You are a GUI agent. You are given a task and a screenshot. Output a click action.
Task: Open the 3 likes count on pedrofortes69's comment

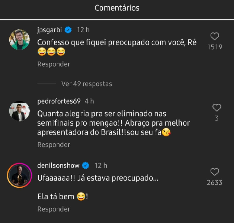pyautogui.click(x=217, y=118)
